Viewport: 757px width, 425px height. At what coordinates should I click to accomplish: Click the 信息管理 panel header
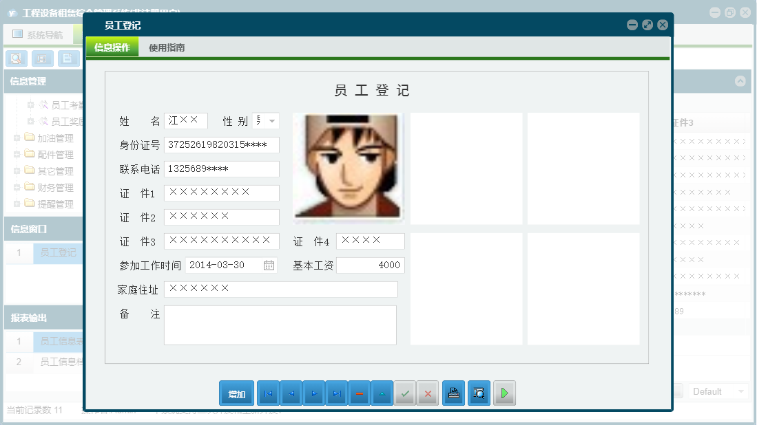(43, 81)
